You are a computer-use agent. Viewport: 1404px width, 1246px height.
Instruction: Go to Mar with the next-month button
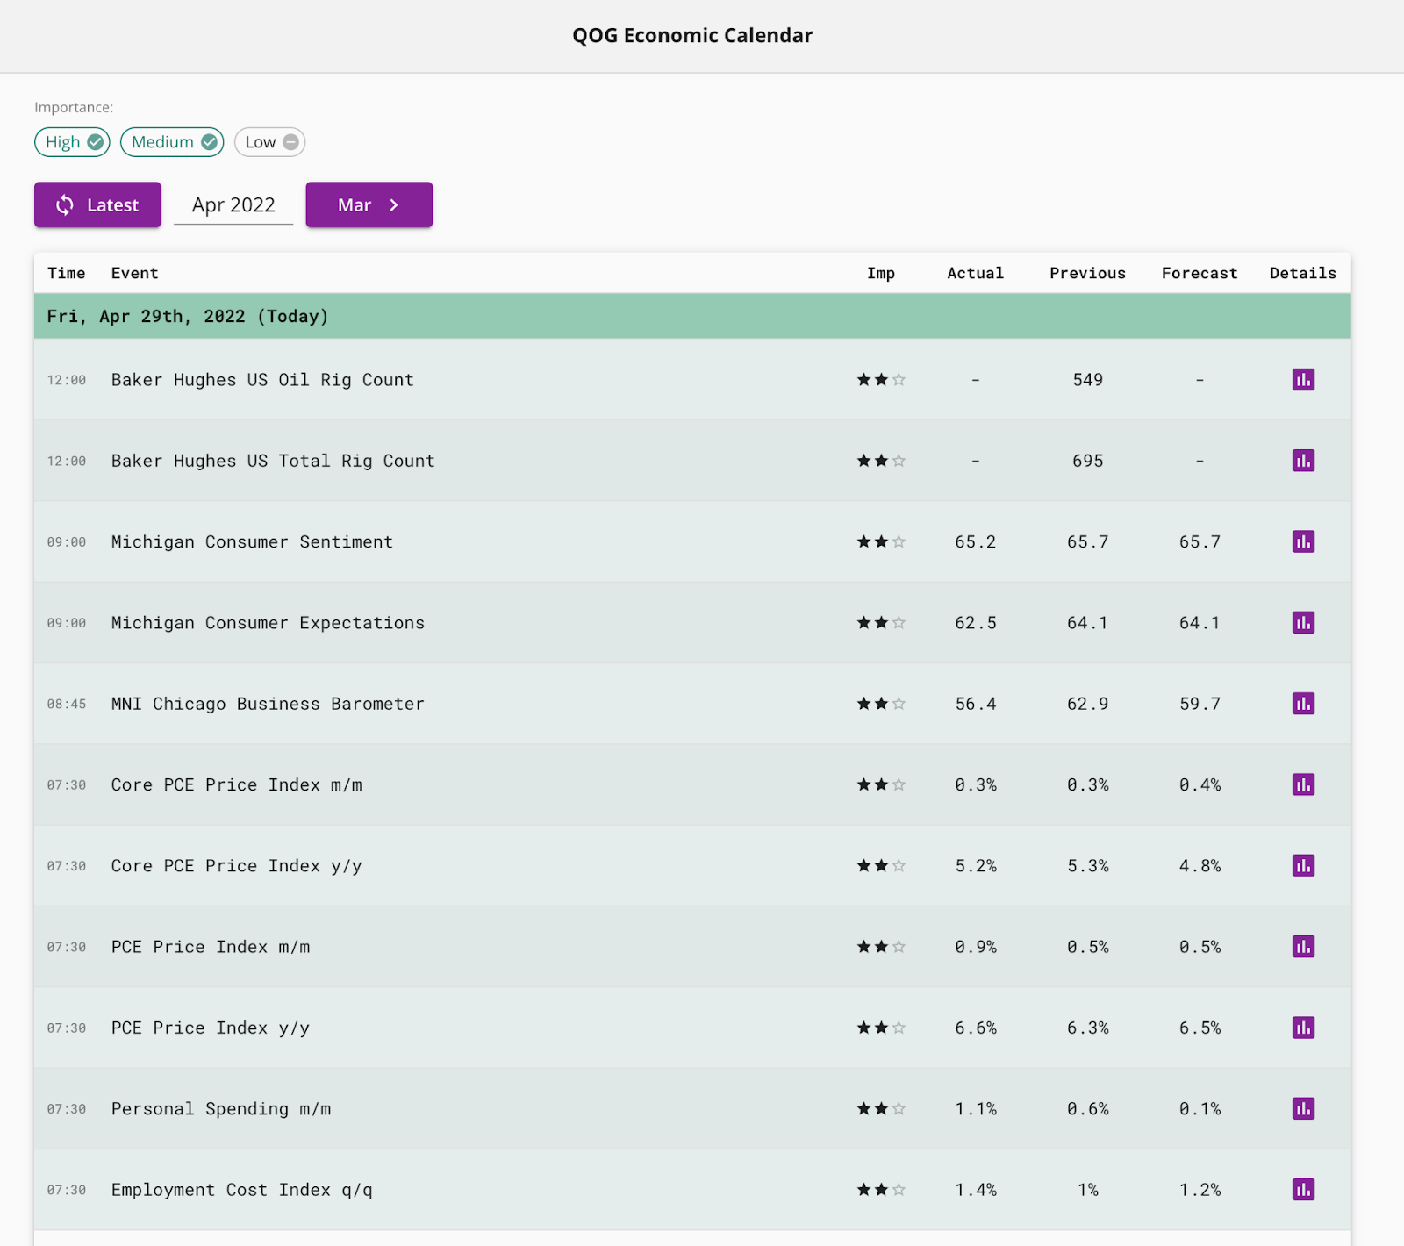point(369,204)
